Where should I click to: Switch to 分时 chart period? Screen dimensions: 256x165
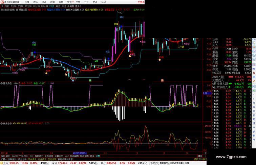[7, 6]
